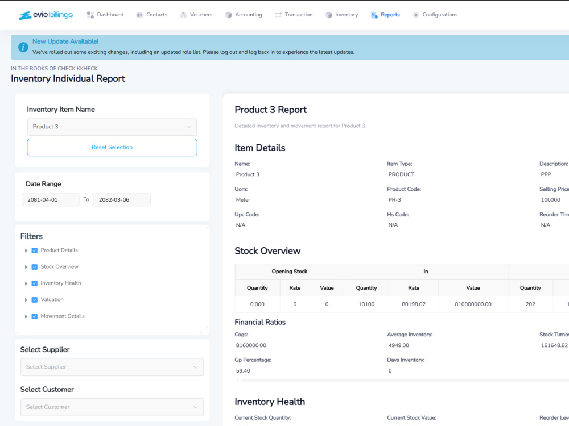Uncheck the Movement Details filter
This screenshot has height=426, width=569.
(x=35, y=316)
